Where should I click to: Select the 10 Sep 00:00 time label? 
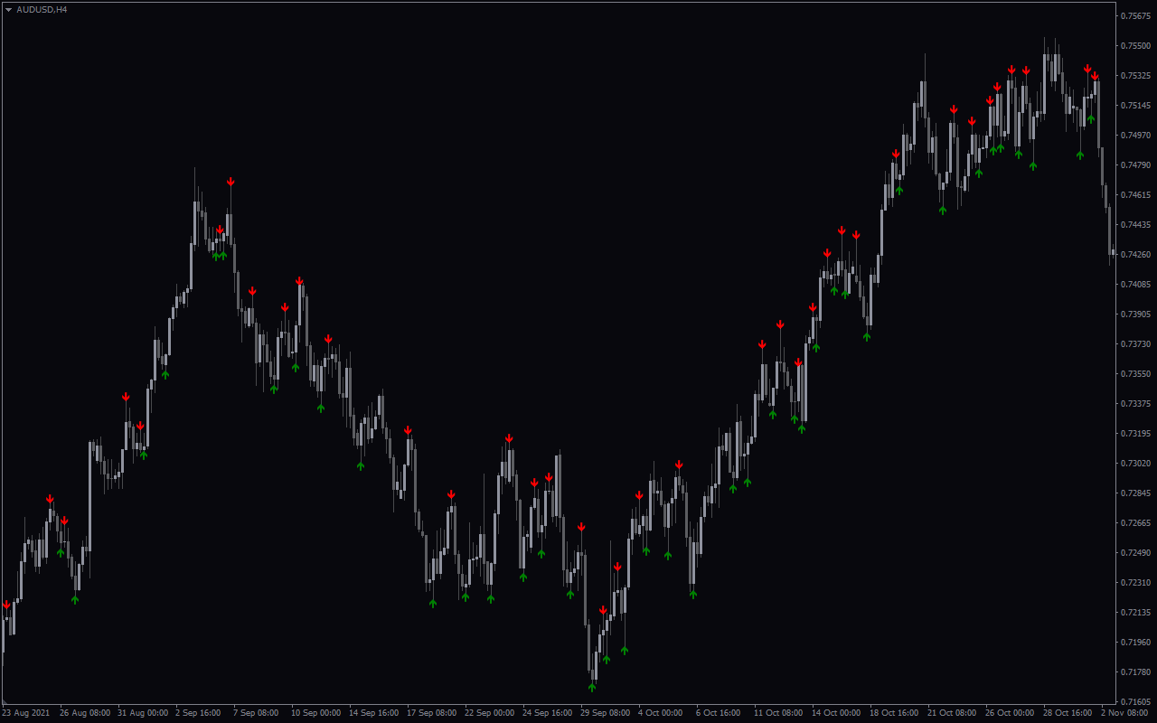pos(316,712)
